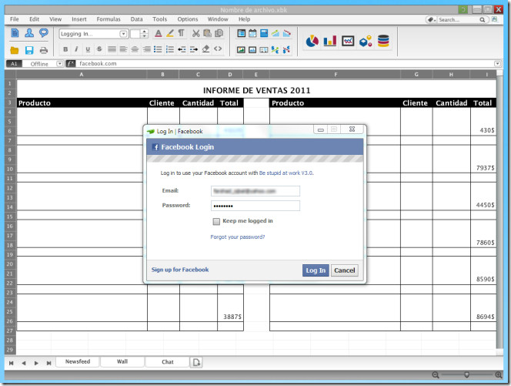This screenshot has height=386, width=511.
Task: Toggle bold formatting
Action: click(65, 49)
